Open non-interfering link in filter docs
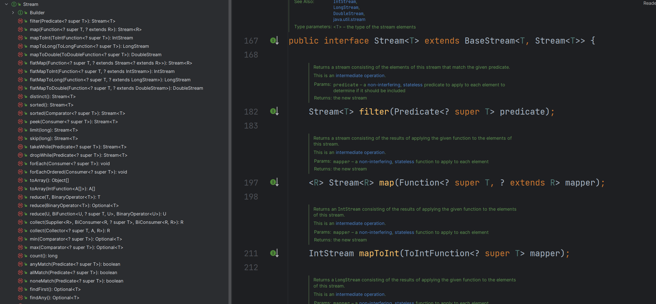 tap(384, 85)
